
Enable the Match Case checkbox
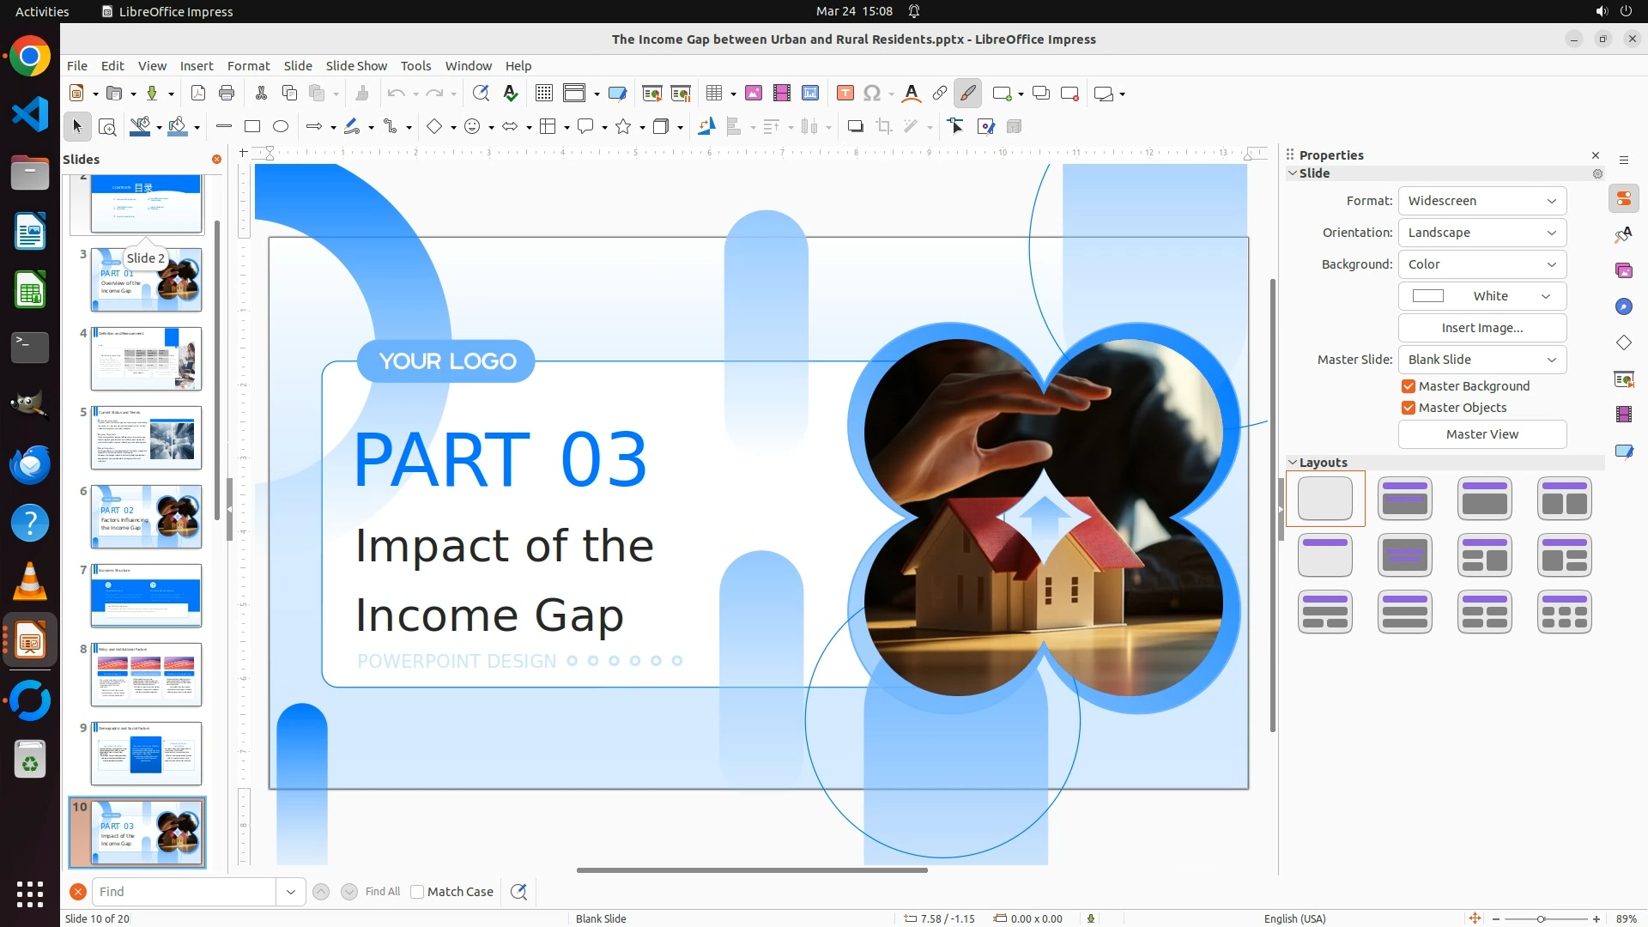click(x=417, y=892)
